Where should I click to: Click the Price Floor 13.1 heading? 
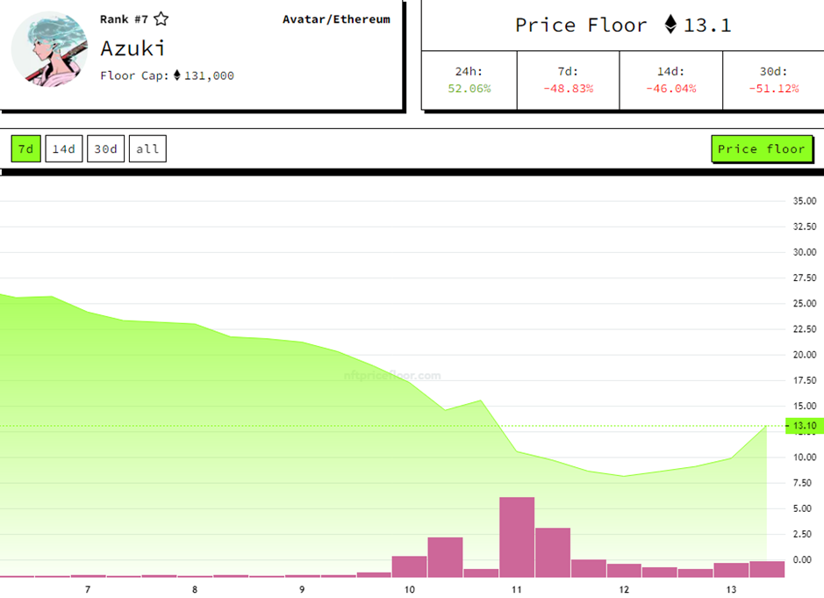click(623, 25)
